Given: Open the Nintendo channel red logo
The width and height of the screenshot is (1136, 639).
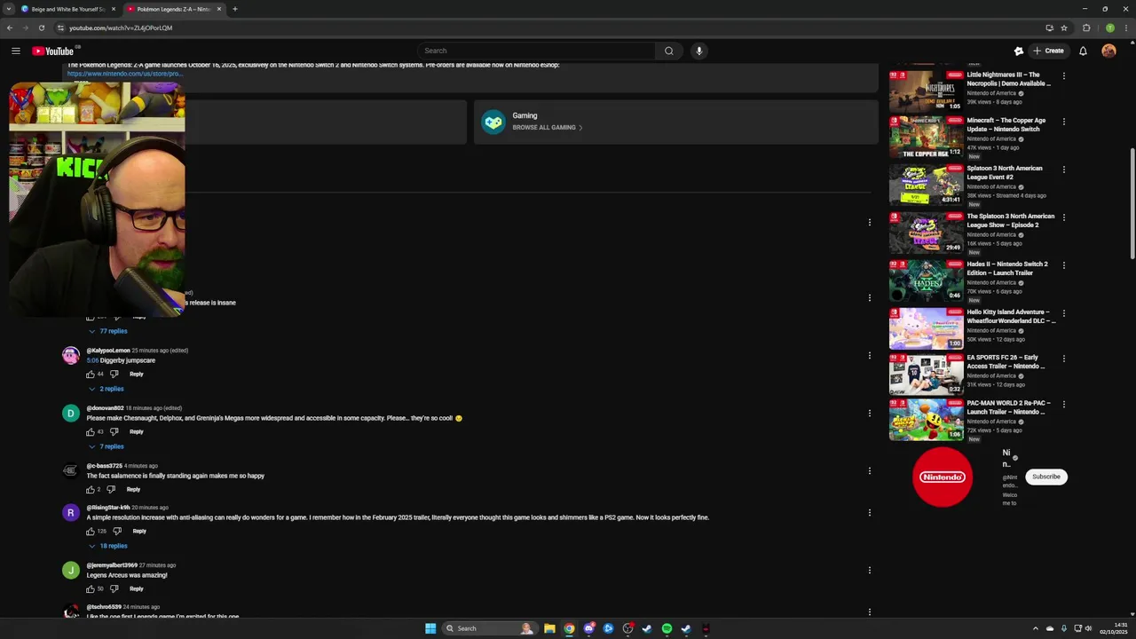Looking at the screenshot, I should click(942, 477).
